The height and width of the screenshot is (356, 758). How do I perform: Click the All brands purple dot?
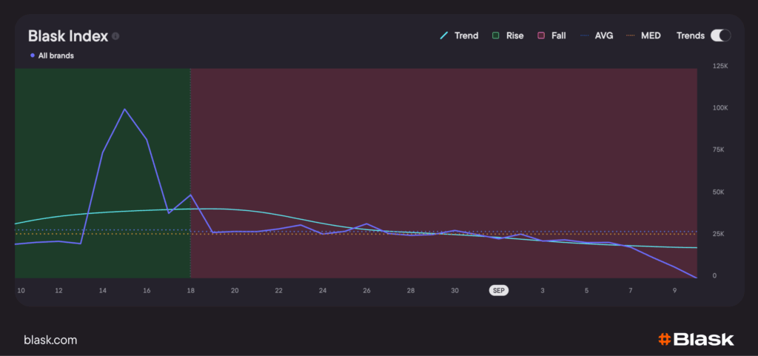(33, 56)
